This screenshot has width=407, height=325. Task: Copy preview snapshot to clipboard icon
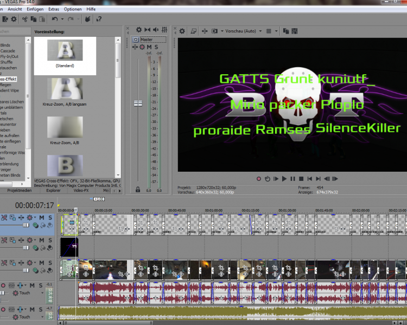point(286,31)
